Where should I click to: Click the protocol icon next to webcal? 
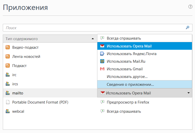[x=8, y=111]
